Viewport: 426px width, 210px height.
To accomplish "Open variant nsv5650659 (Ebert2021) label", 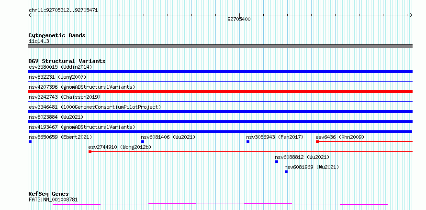I will (60, 137).
